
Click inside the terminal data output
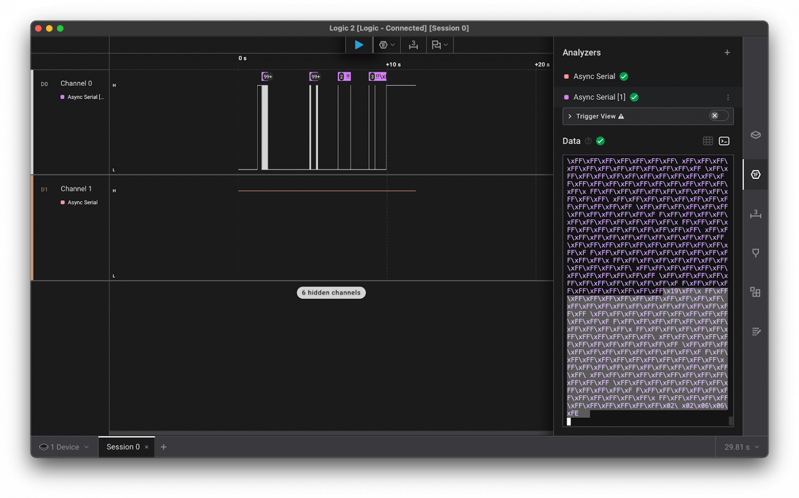tap(647, 290)
